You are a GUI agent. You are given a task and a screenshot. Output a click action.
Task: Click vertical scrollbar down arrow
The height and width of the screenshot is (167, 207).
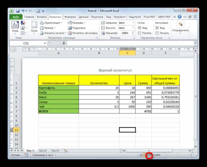pos(196,147)
